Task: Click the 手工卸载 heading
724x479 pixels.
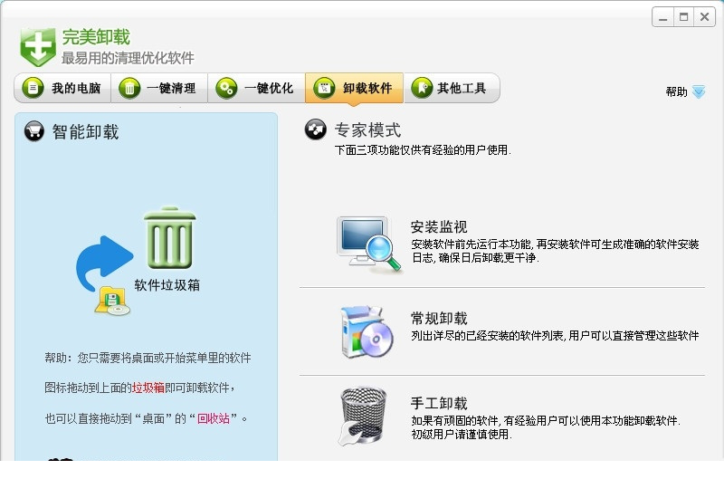Action: (439, 403)
